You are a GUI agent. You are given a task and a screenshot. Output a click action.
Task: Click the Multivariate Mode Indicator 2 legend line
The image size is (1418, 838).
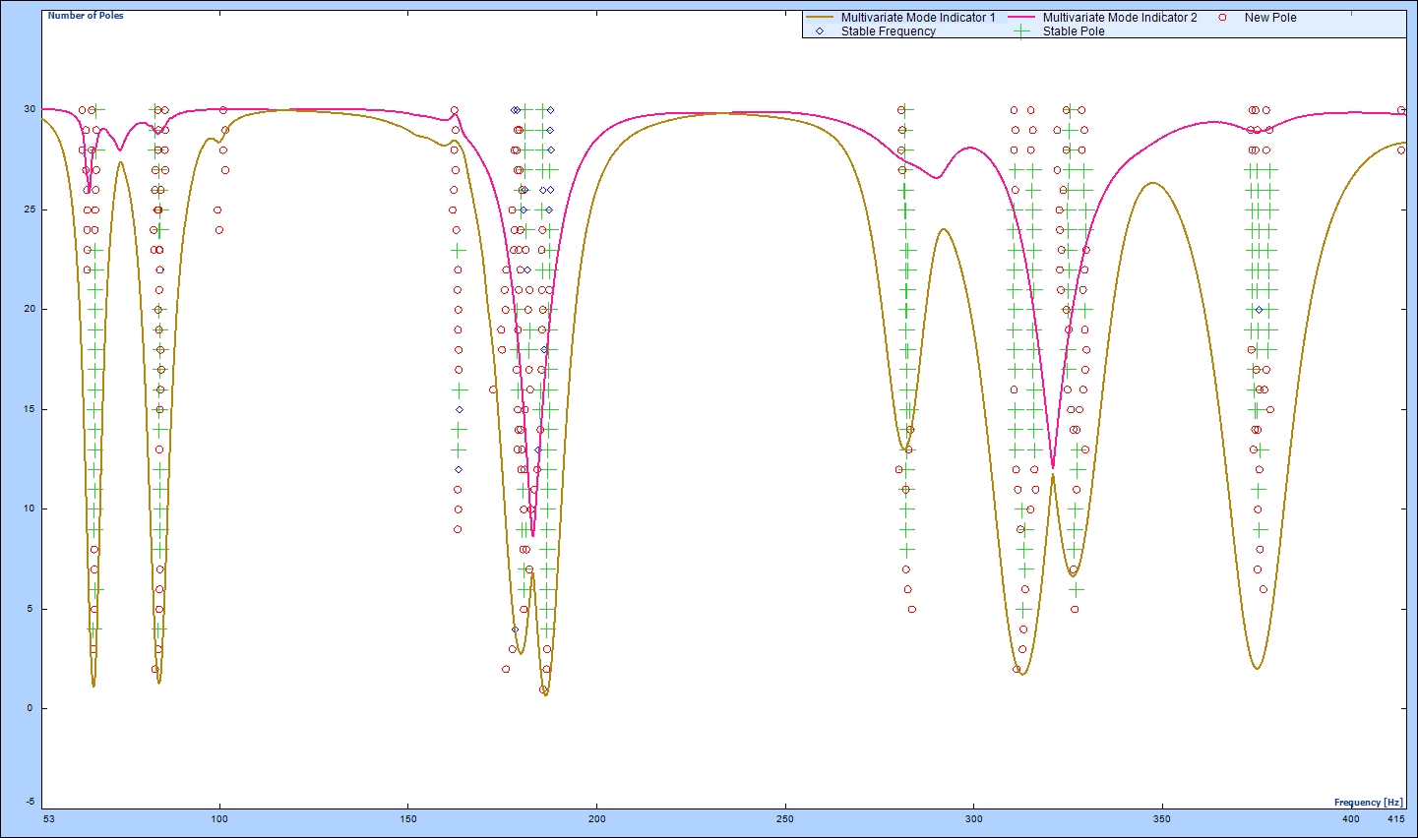pyautogui.click(x=1022, y=18)
